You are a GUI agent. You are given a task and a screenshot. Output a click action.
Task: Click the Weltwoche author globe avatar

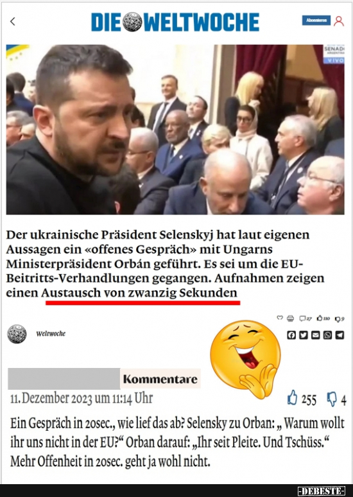point(17,334)
